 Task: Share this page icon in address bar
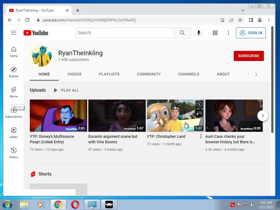point(231,20)
